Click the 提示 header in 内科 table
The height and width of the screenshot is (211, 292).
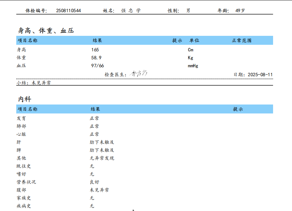coord(238,109)
